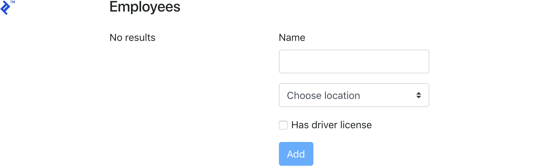Image resolution: width=539 pixels, height=166 pixels.
Task: Click inside the empty Name input box
Action: 353,61
